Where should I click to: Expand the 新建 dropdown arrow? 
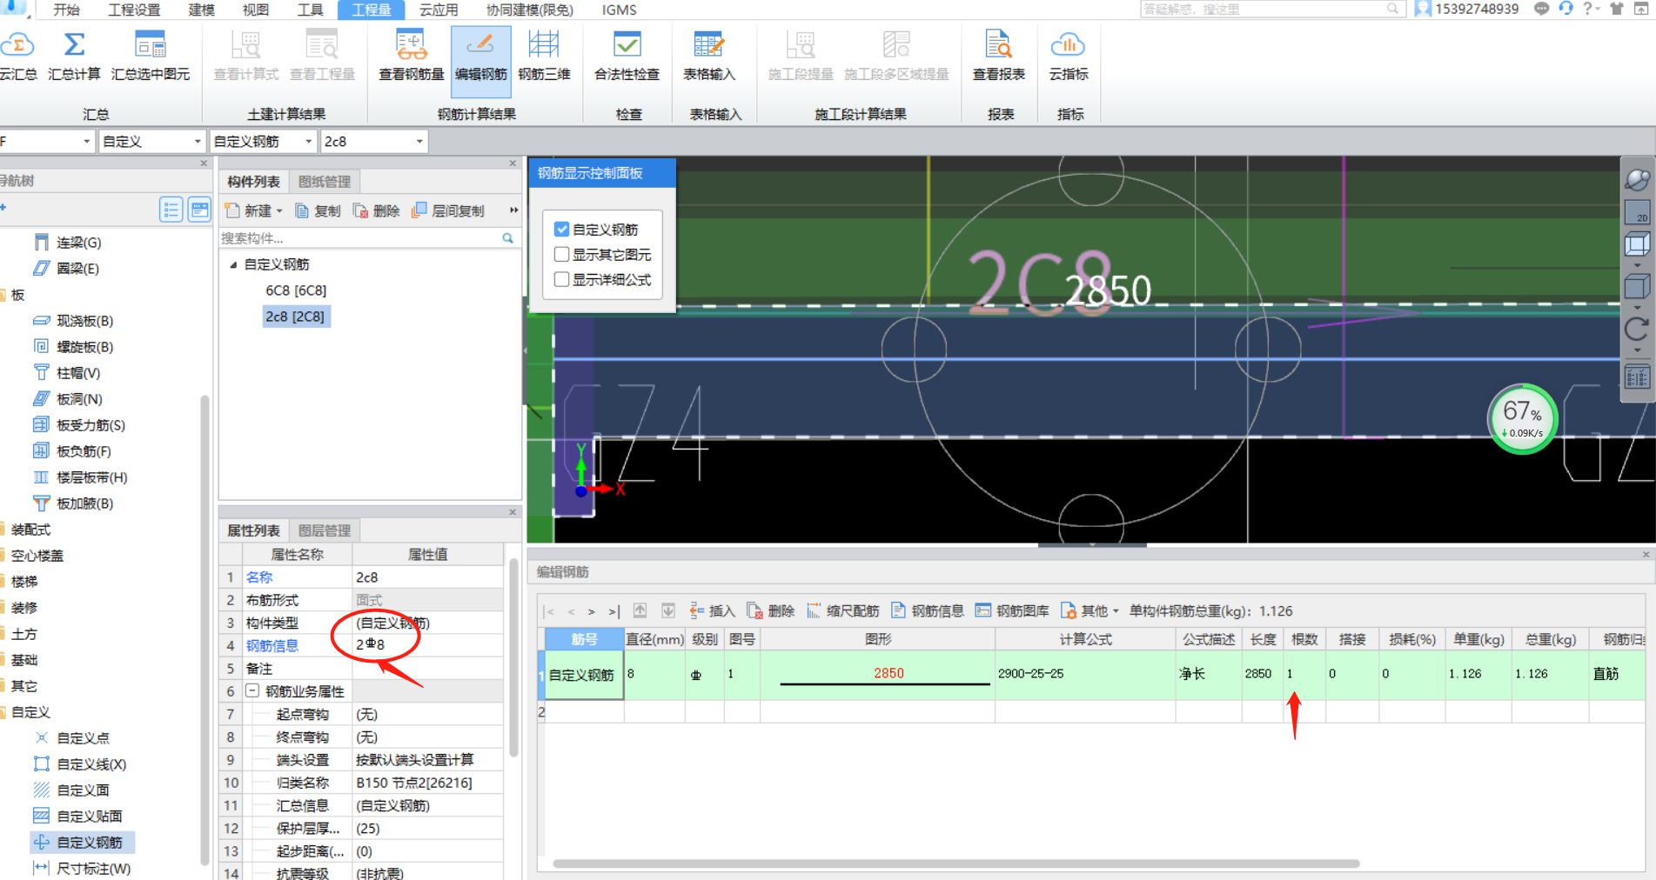coord(279,211)
